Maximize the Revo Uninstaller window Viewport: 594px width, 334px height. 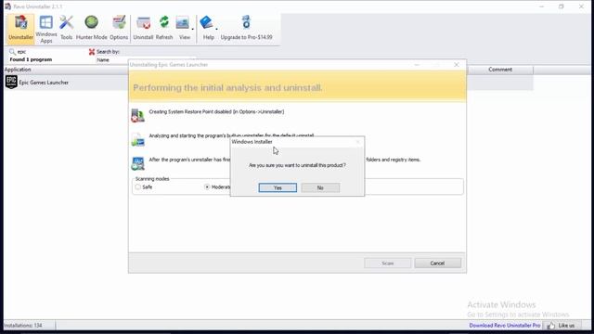tap(561, 6)
